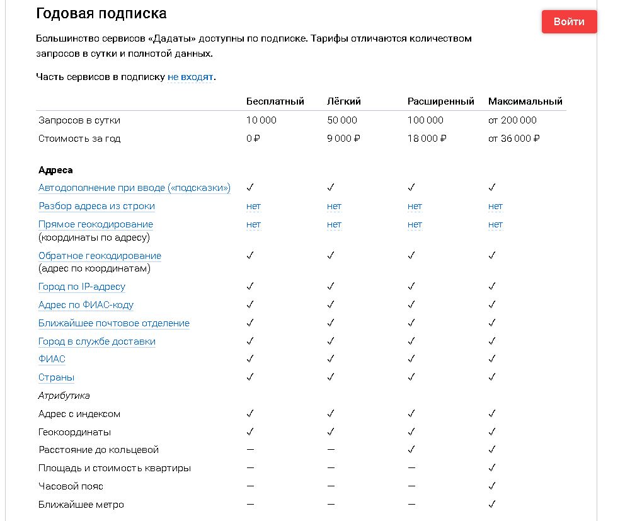625x521 pixels.
Task: Click «нет» for Прямое геокодирование under Бесплатный
Action: point(253,224)
